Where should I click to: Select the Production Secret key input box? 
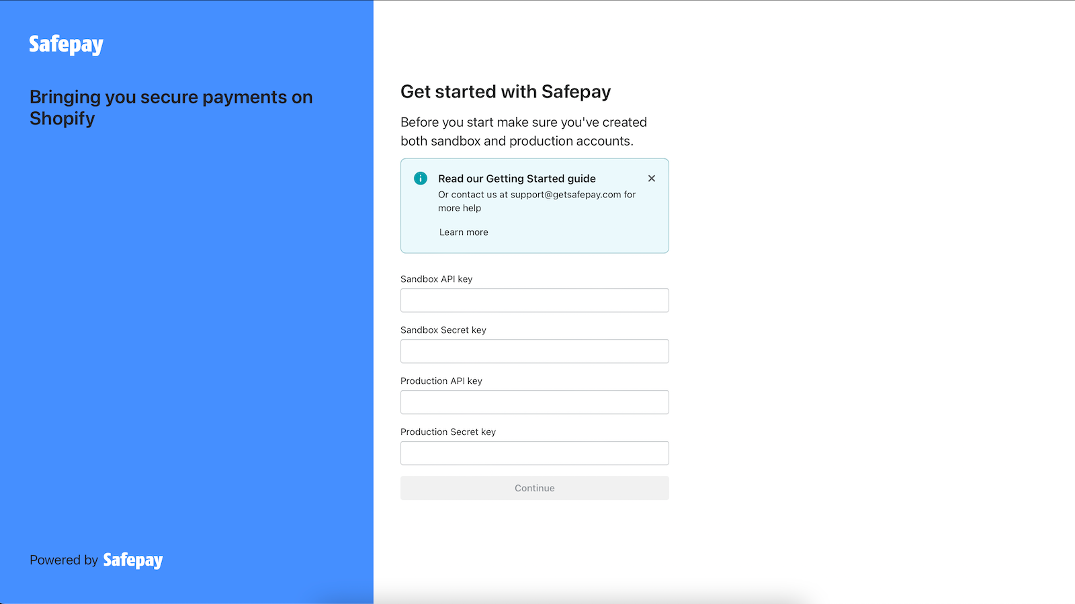(535, 453)
